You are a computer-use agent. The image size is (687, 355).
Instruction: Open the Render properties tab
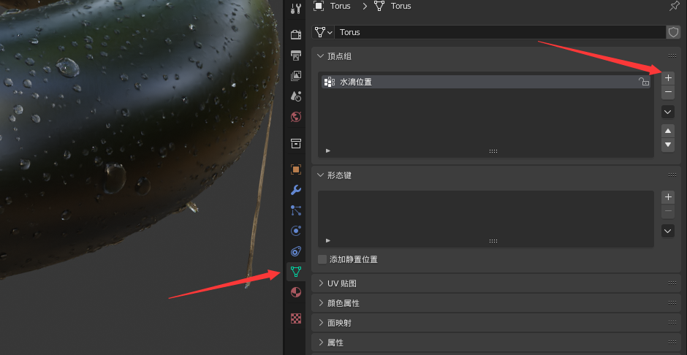coord(295,34)
